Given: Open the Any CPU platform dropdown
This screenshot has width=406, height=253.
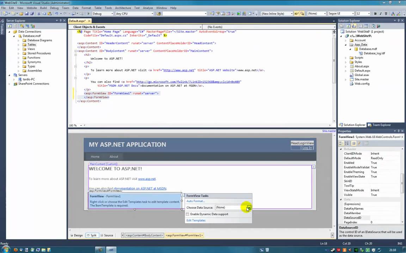Looking at the screenshot, I should [x=152, y=14].
